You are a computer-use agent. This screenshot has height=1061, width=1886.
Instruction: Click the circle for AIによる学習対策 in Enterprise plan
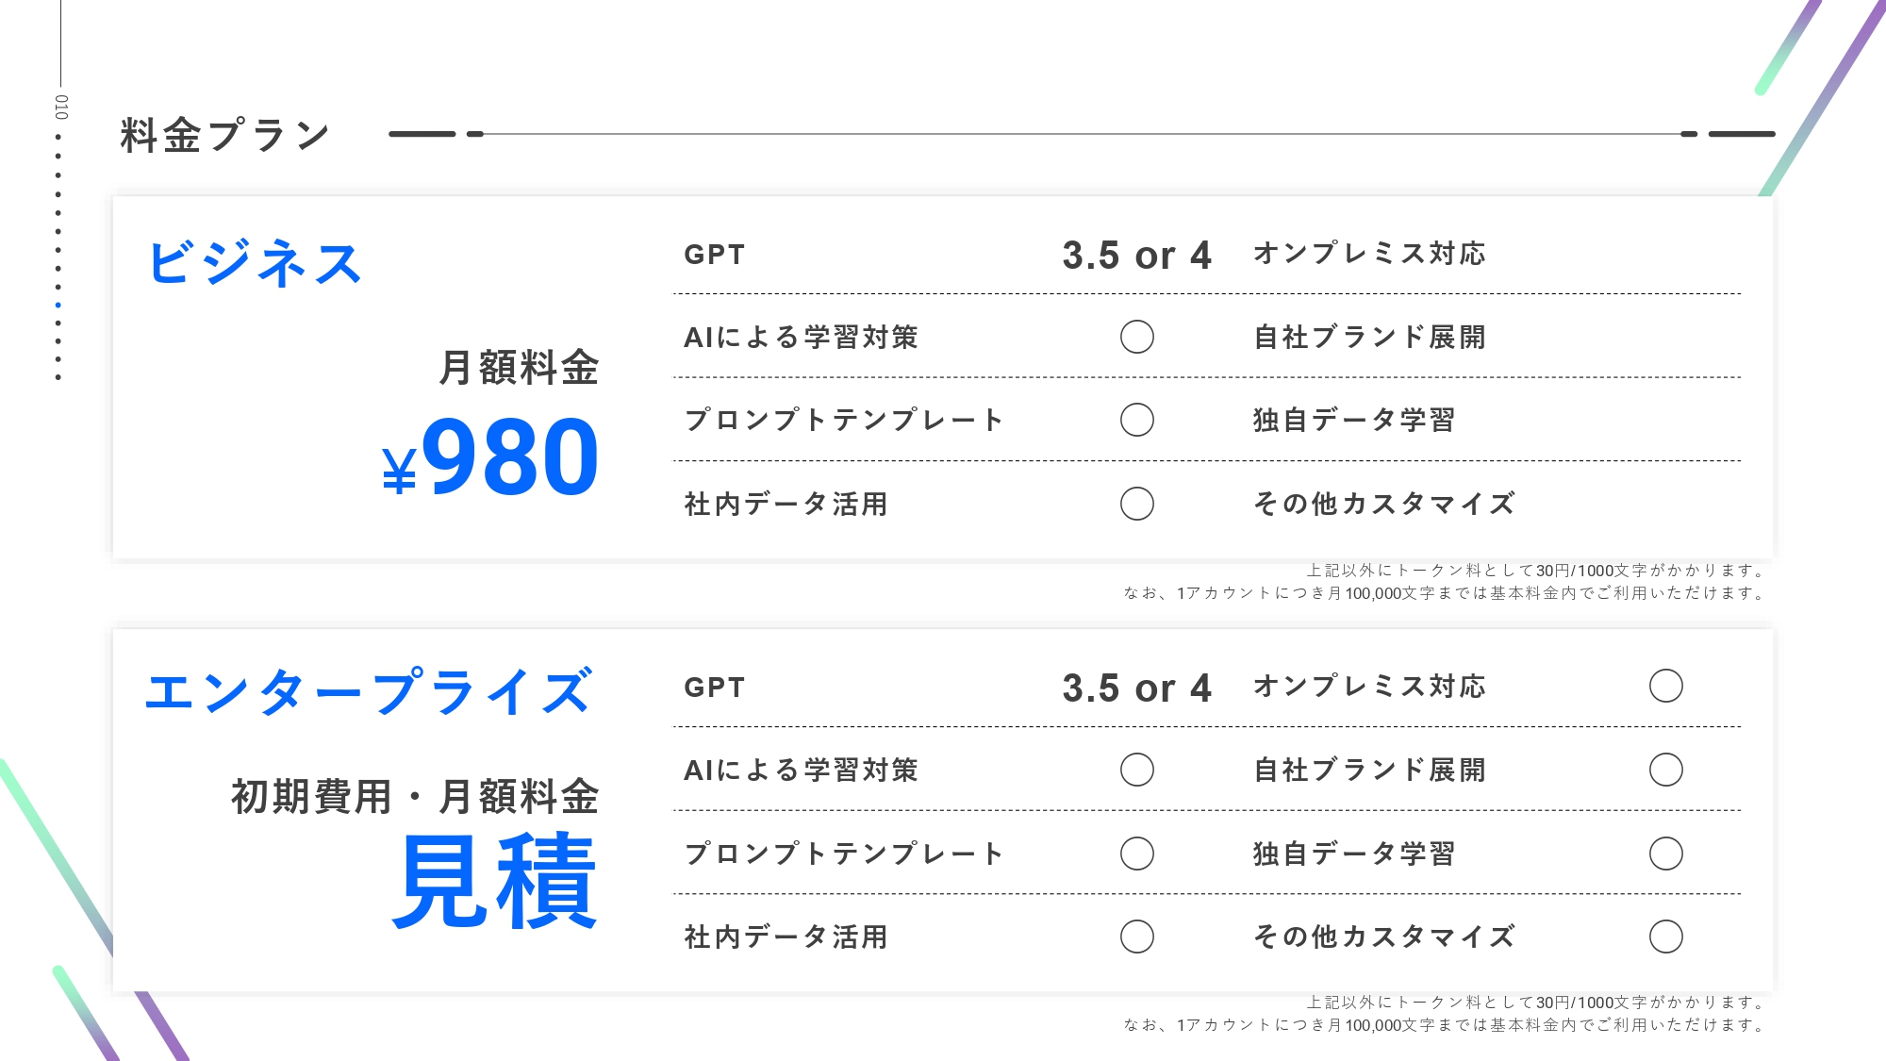[x=1136, y=770]
